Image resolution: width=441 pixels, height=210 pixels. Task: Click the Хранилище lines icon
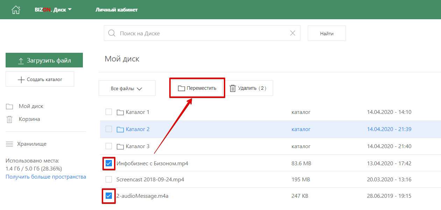point(9,144)
